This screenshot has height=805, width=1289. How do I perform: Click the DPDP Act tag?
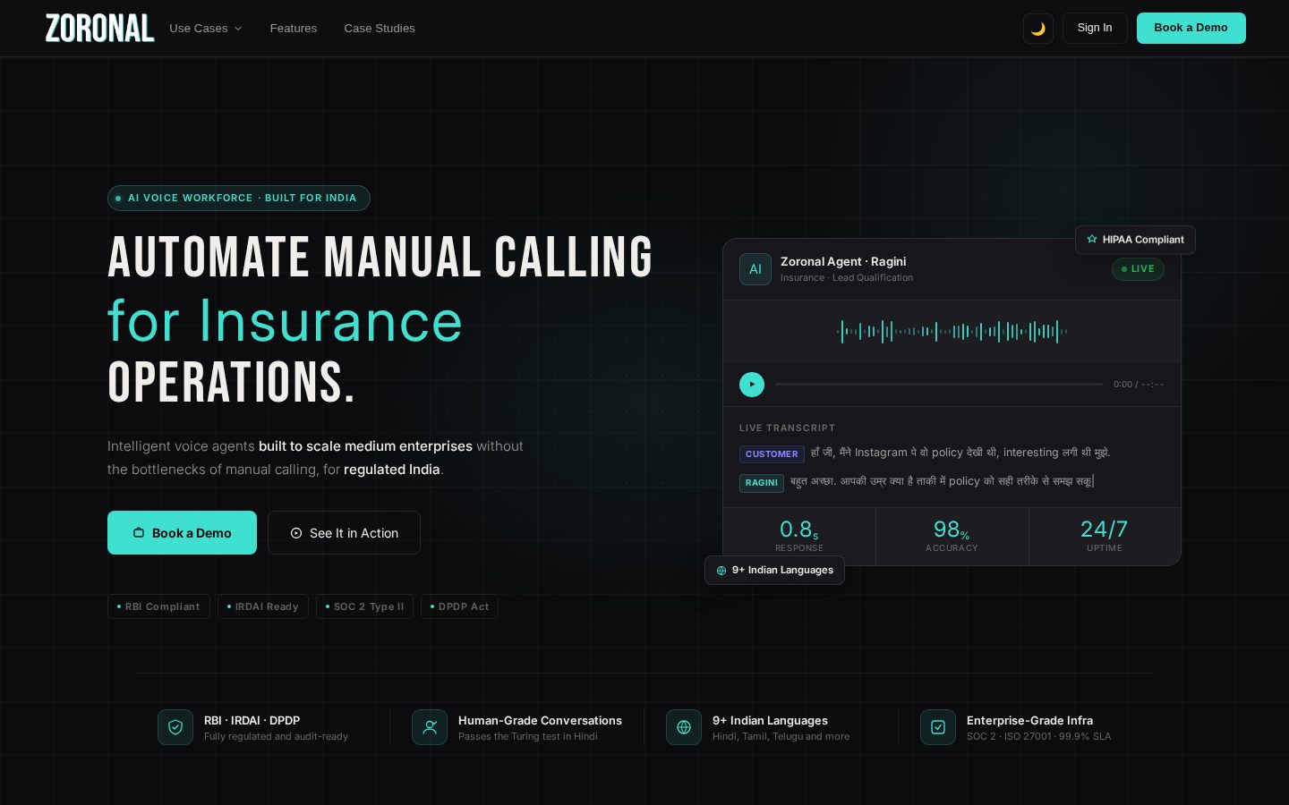click(x=459, y=606)
